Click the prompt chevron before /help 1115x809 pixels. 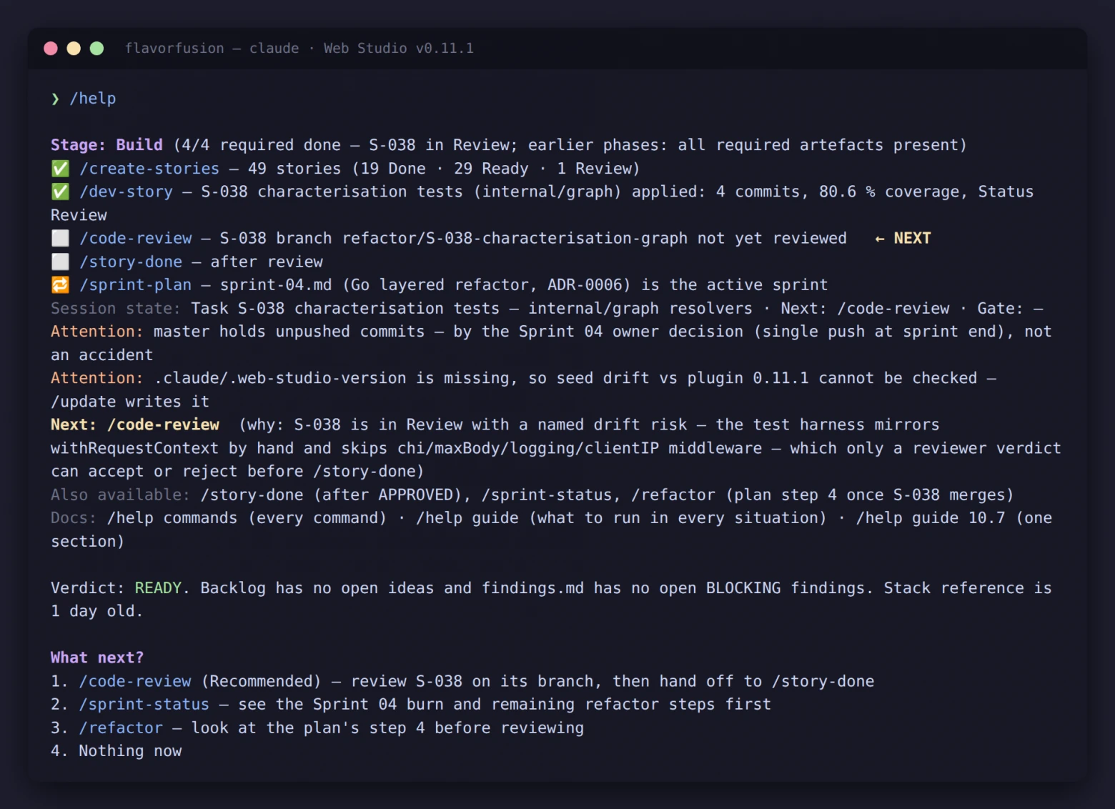pos(55,99)
